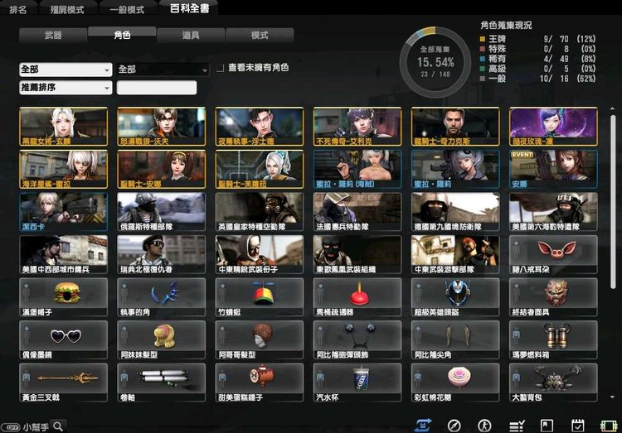Select the 暗夜玫瑰 purple character card
The width and height of the screenshot is (622, 433).
(553, 127)
